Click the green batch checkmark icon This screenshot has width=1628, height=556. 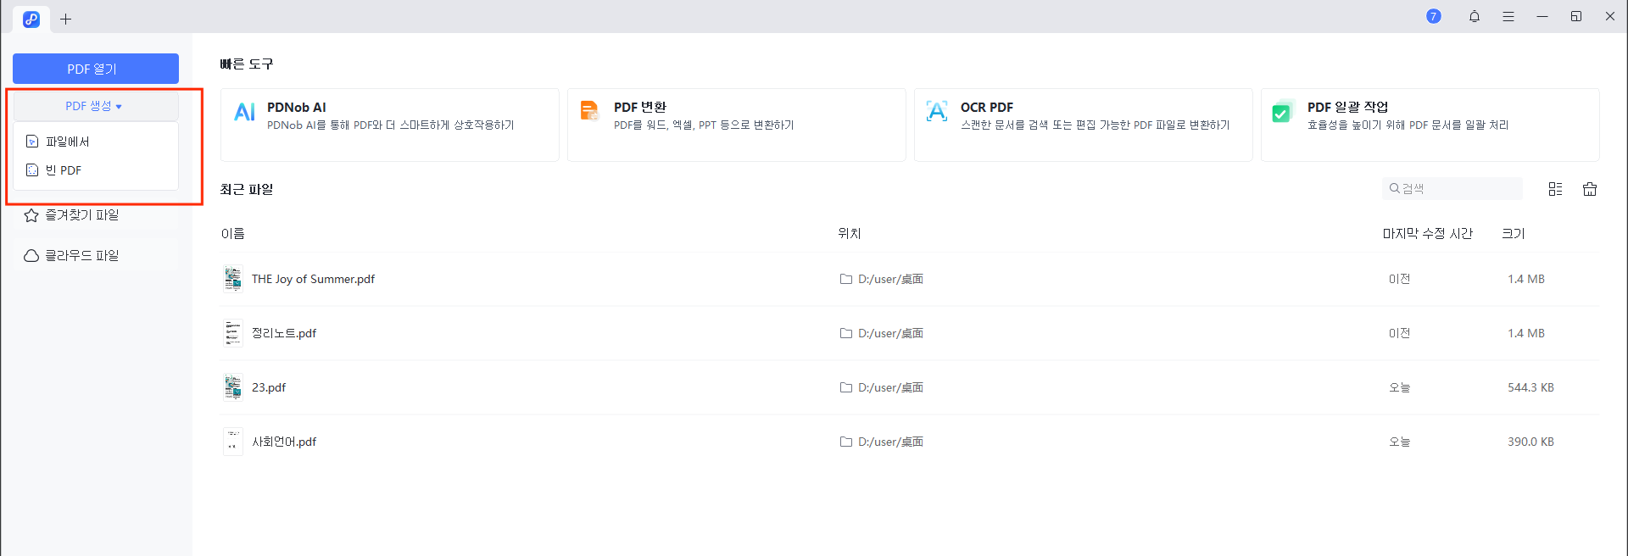[x=1282, y=112]
